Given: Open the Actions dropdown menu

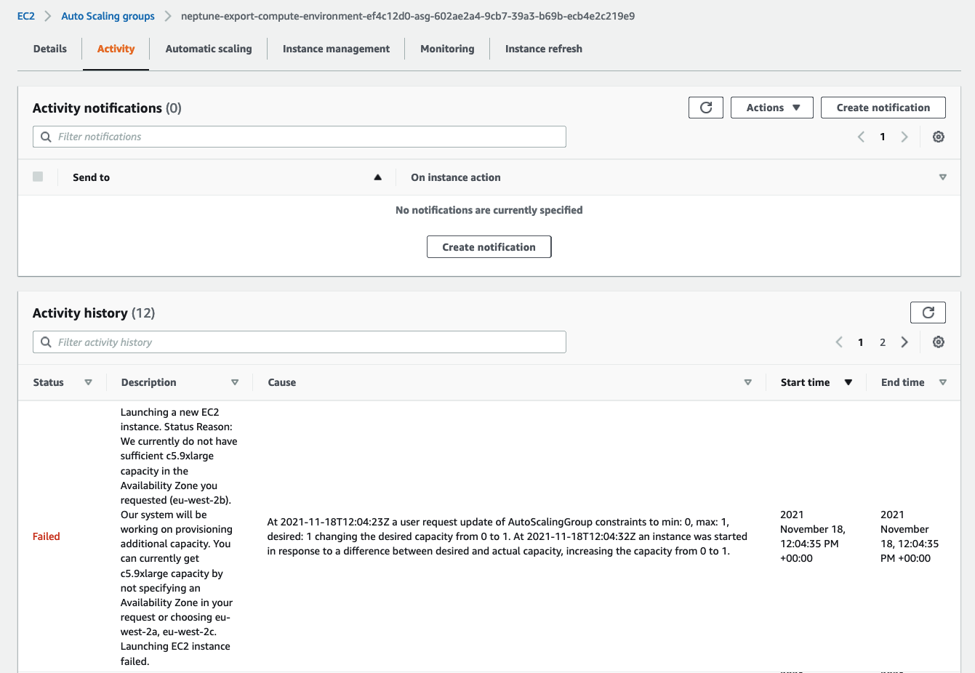Looking at the screenshot, I should tap(771, 107).
